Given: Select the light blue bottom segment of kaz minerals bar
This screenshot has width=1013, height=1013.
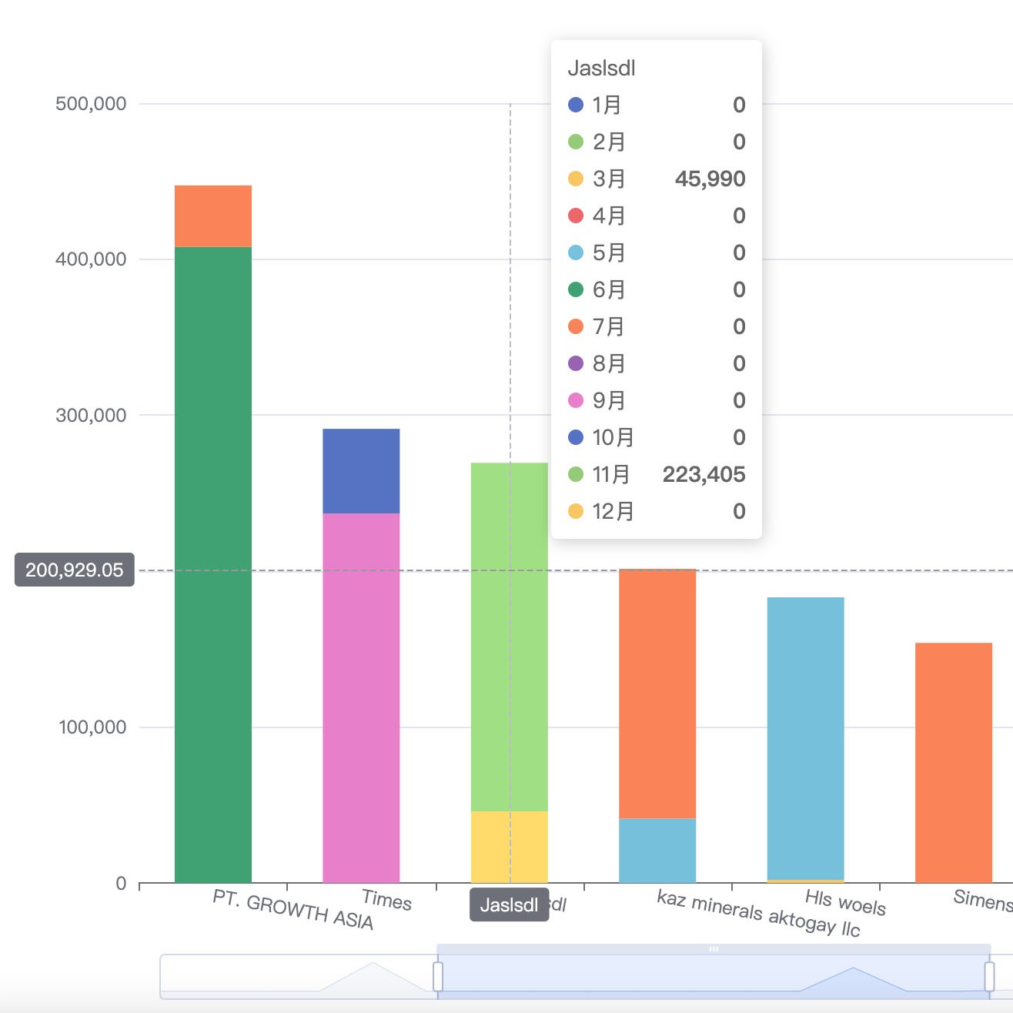Looking at the screenshot, I should point(657,851).
